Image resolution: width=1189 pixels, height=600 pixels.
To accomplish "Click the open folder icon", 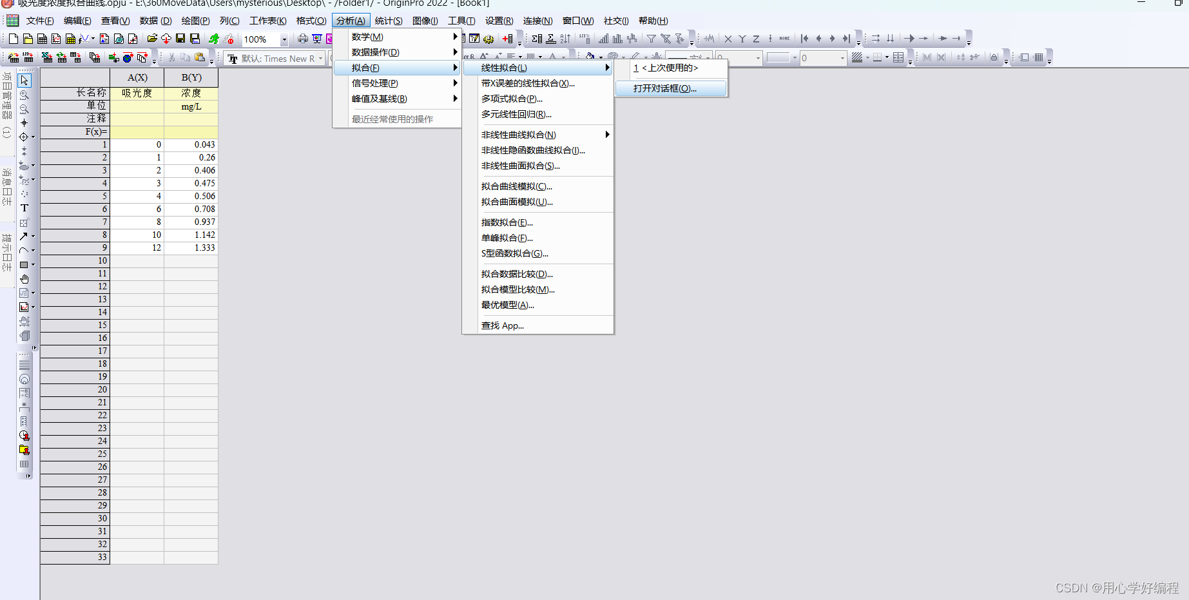I will (x=152, y=39).
